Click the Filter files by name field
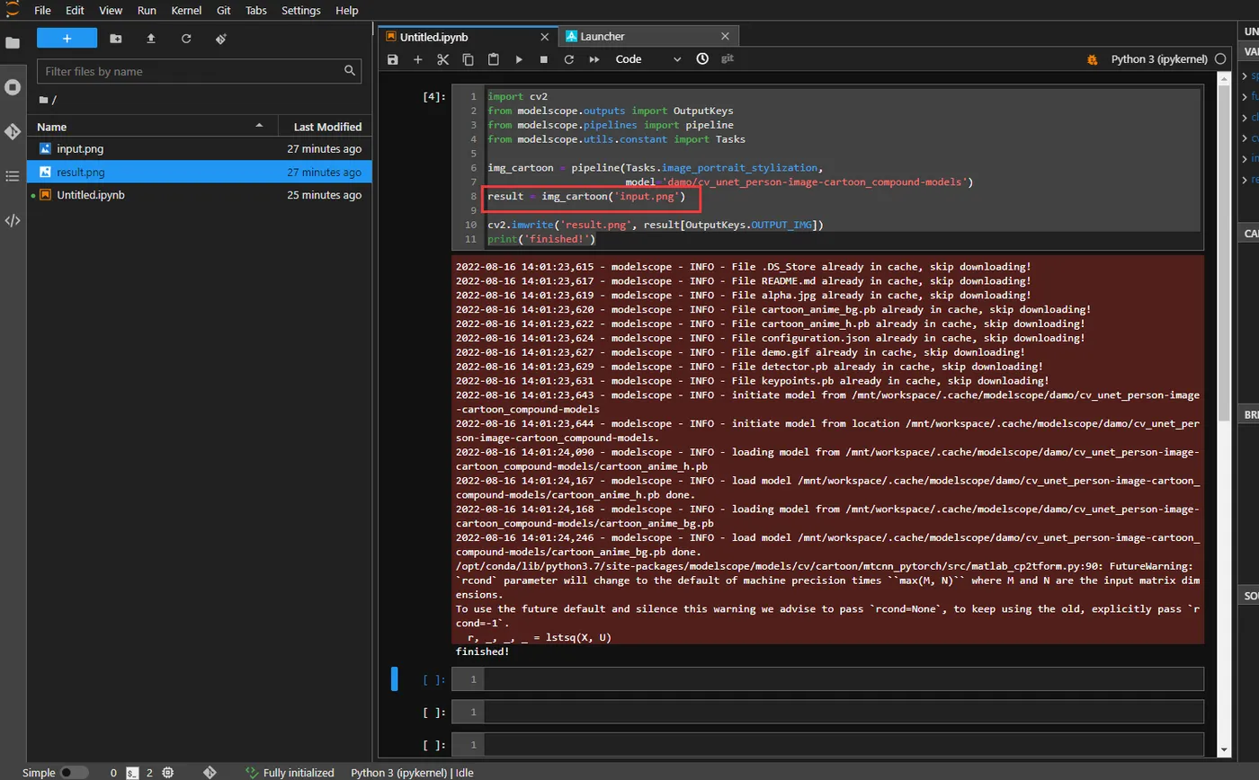 tap(200, 71)
